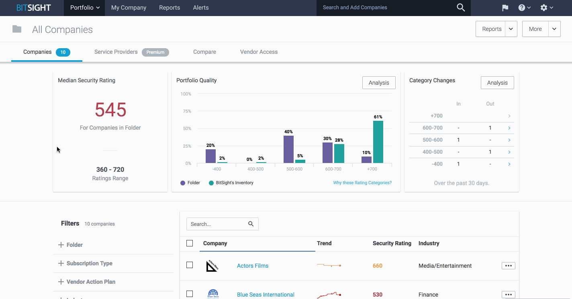Sort by the Trend column header

[324, 243]
